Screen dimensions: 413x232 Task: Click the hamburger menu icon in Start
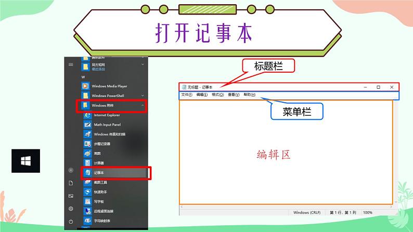[71, 64]
